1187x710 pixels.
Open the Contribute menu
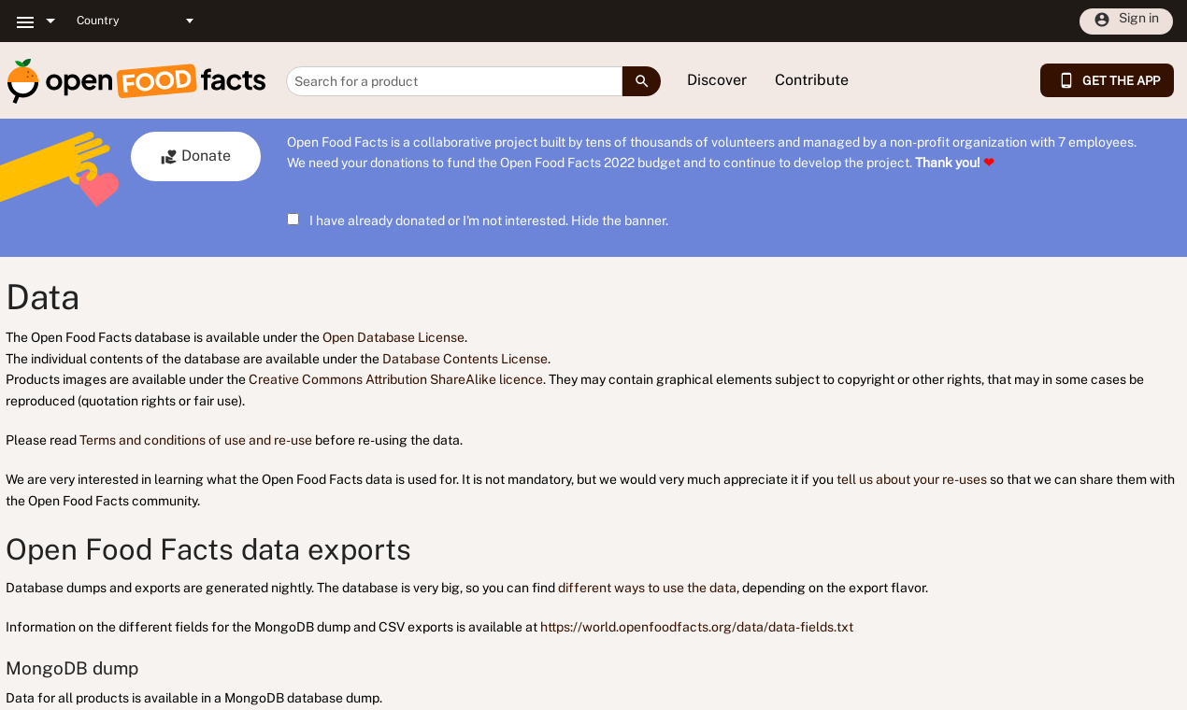coord(810,80)
